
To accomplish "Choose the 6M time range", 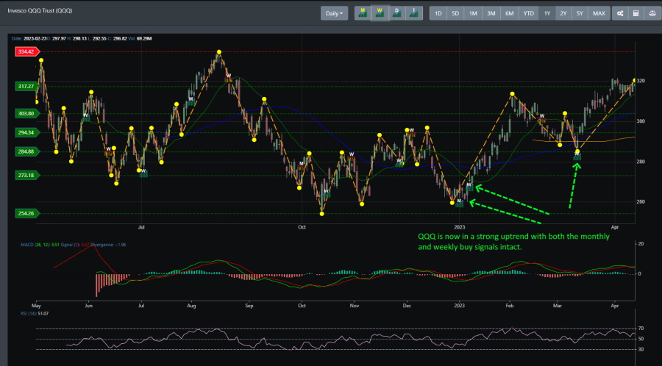I will coord(510,13).
